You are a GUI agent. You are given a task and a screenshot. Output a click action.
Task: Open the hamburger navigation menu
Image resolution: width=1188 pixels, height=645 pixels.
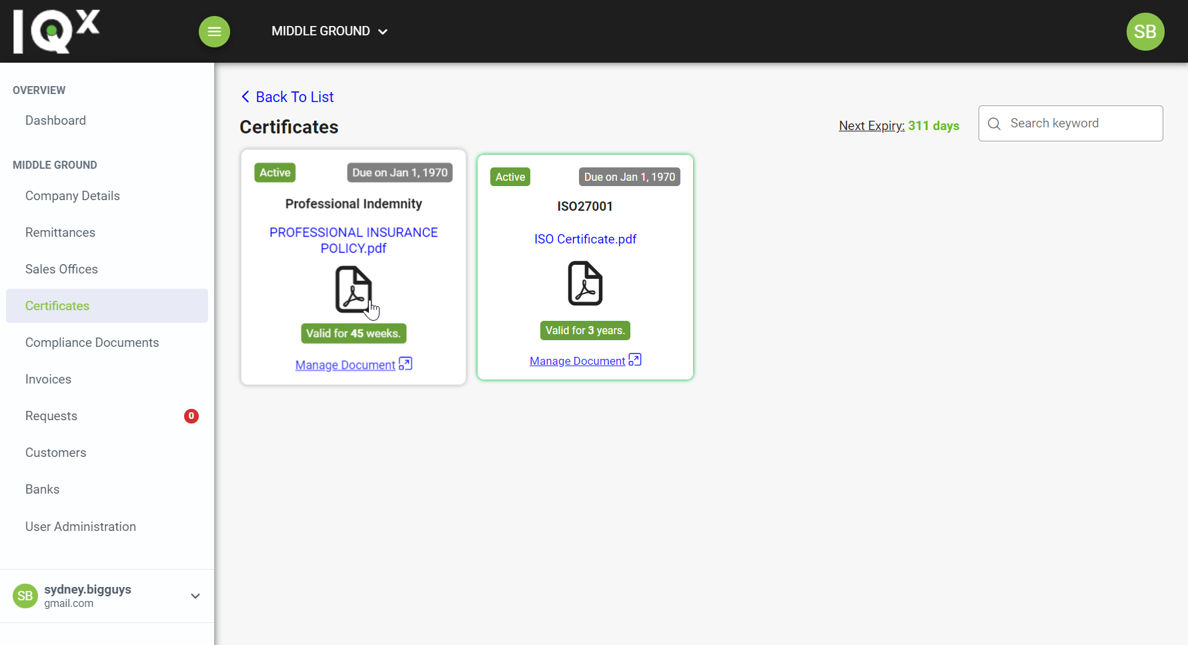click(214, 31)
